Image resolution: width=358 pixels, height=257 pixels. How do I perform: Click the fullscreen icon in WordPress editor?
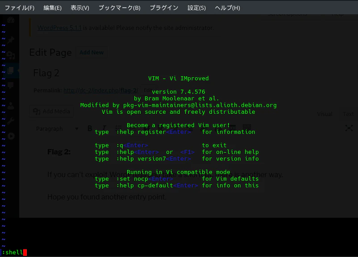pyautogui.click(x=349, y=128)
